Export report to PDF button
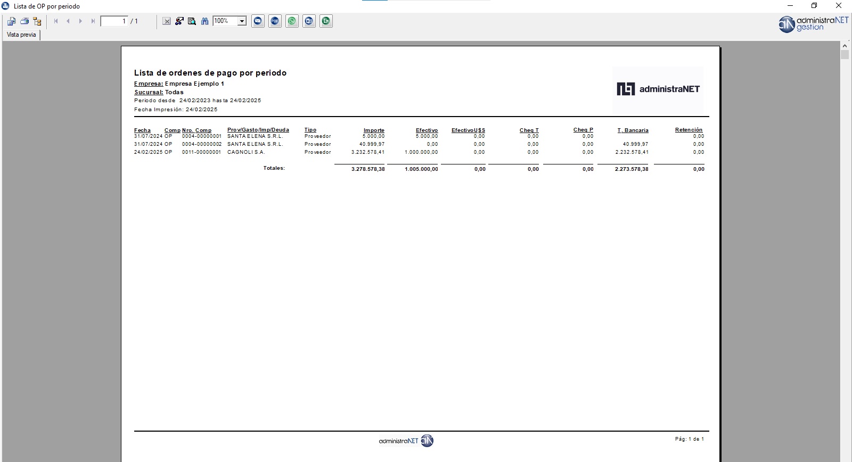Viewport: 852px width, 462px height. click(x=275, y=21)
